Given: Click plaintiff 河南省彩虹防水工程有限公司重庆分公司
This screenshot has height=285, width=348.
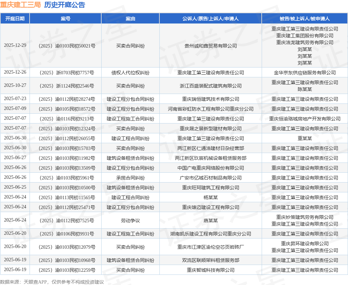Looking at the screenshot, I should [210, 109].
